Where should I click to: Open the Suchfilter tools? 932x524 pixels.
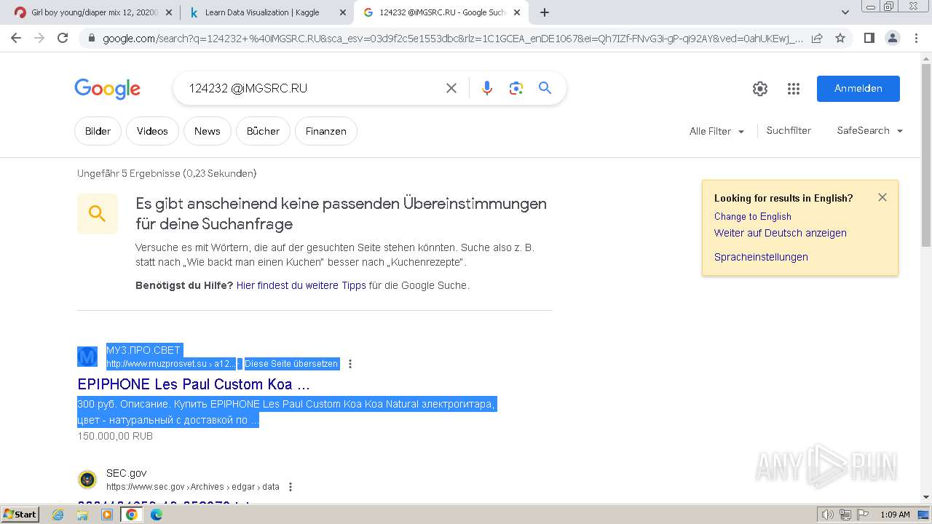coord(789,130)
